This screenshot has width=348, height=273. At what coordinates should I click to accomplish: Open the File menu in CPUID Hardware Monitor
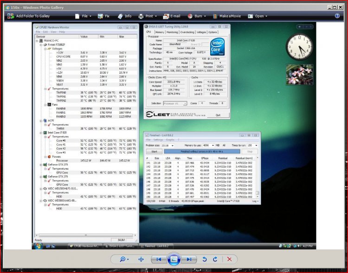(x=38, y=32)
